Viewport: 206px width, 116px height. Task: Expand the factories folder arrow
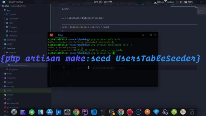[x=5, y=52]
